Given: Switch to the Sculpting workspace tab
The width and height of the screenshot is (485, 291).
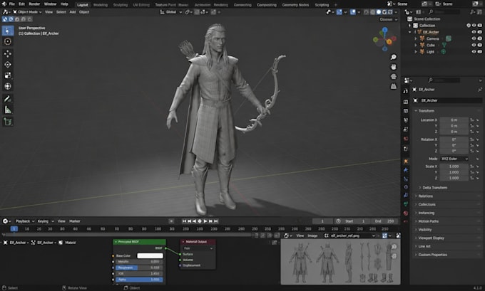Looking at the screenshot, I should [x=121, y=5].
